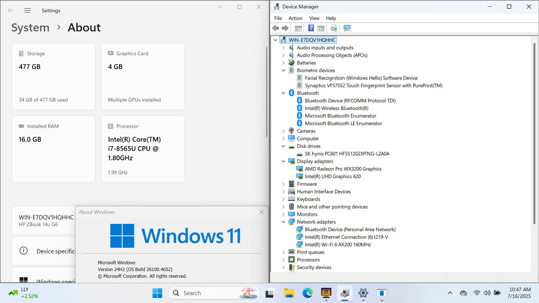
Task: Show hidden icons in the system tray
Action: coord(450,293)
